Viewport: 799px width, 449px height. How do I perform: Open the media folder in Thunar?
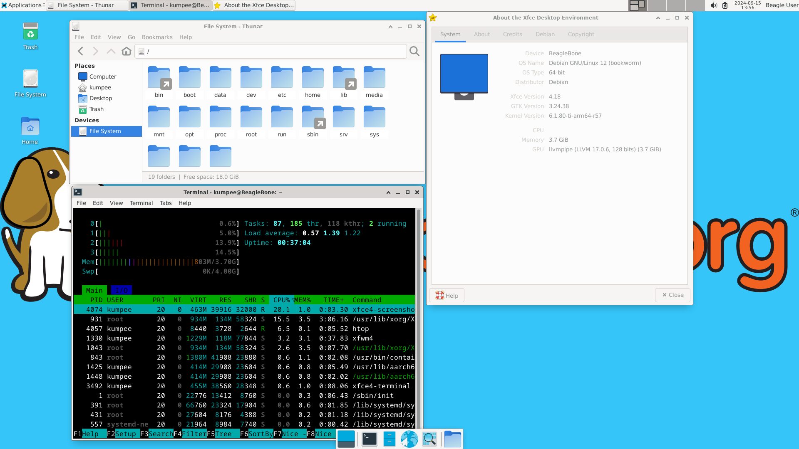click(x=374, y=81)
